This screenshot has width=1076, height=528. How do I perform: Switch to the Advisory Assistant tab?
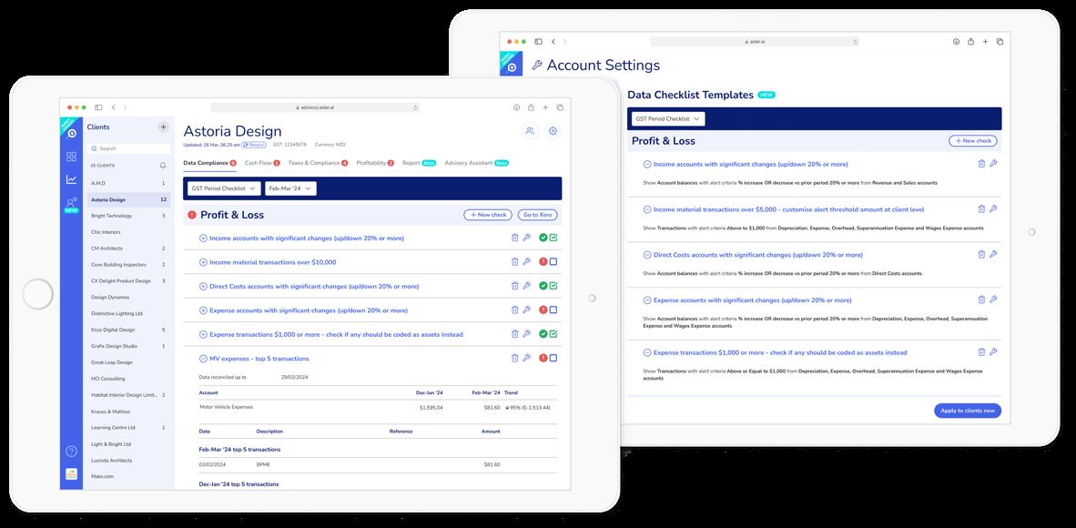(476, 163)
